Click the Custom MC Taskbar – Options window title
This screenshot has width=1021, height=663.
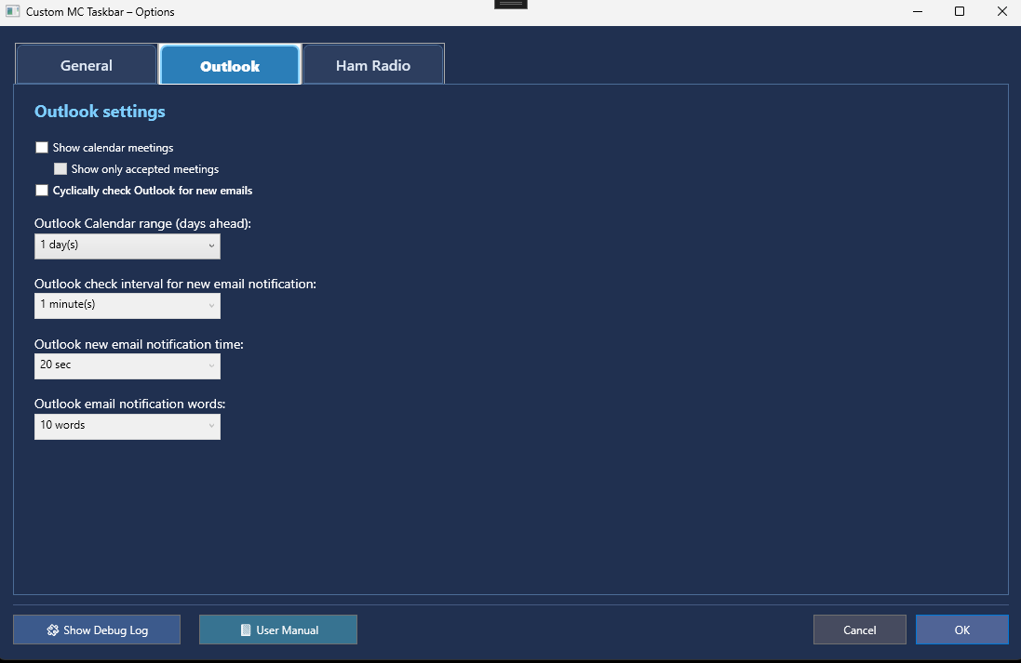(x=101, y=12)
